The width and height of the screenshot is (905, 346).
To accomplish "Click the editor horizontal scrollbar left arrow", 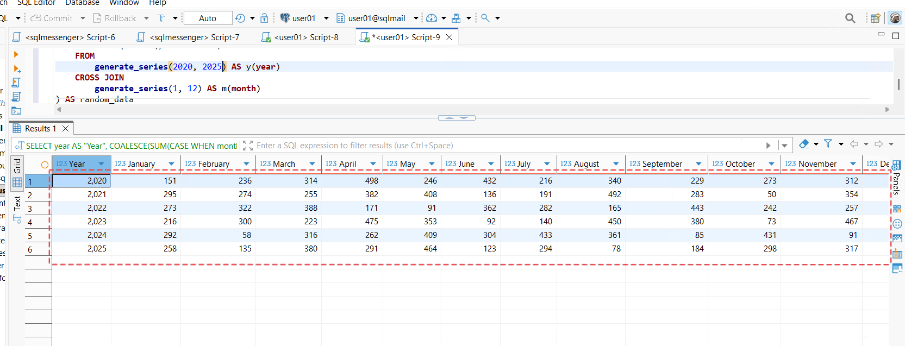I will click(x=59, y=109).
